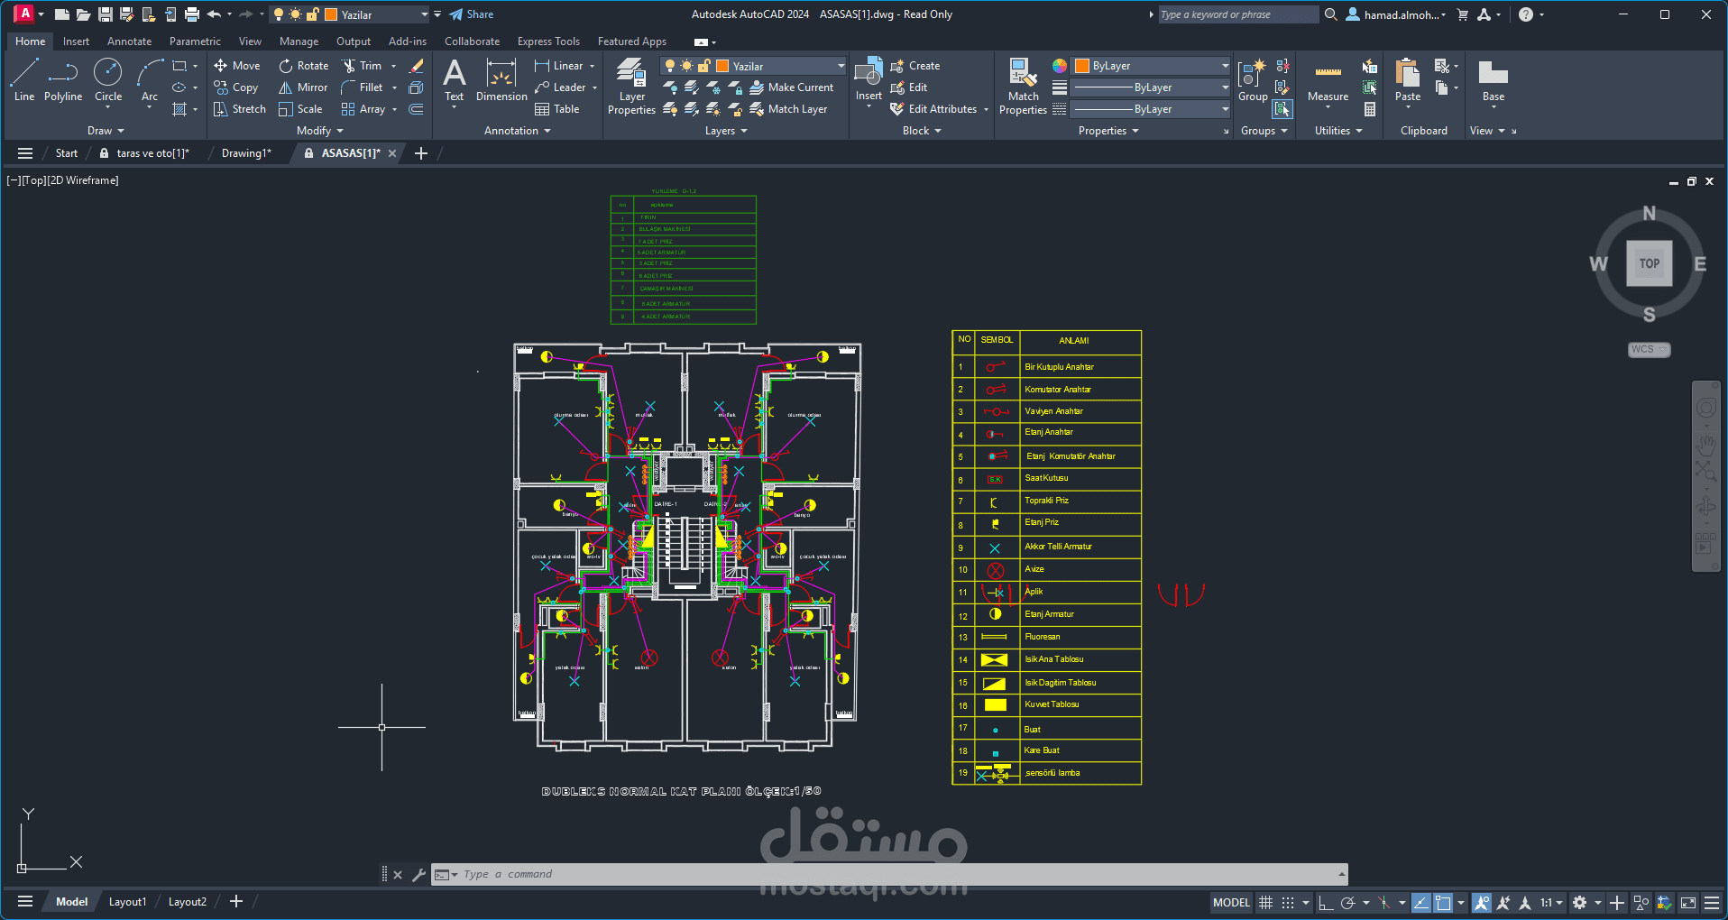Image resolution: width=1728 pixels, height=920 pixels.
Task: Click the Rotate tool
Action: click(x=304, y=66)
